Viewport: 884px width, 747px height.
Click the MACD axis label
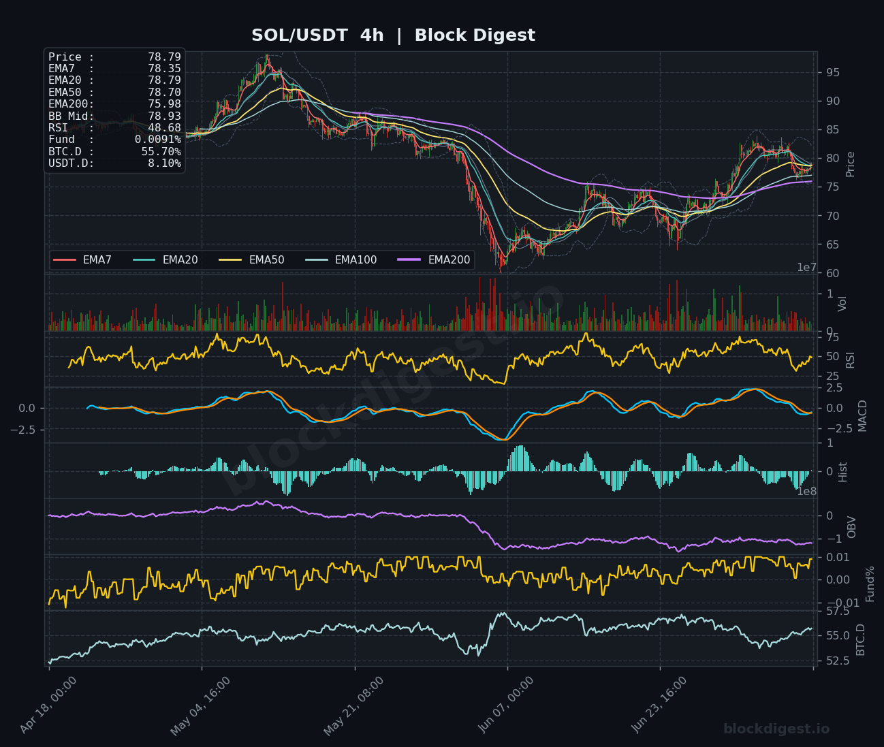(863, 415)
